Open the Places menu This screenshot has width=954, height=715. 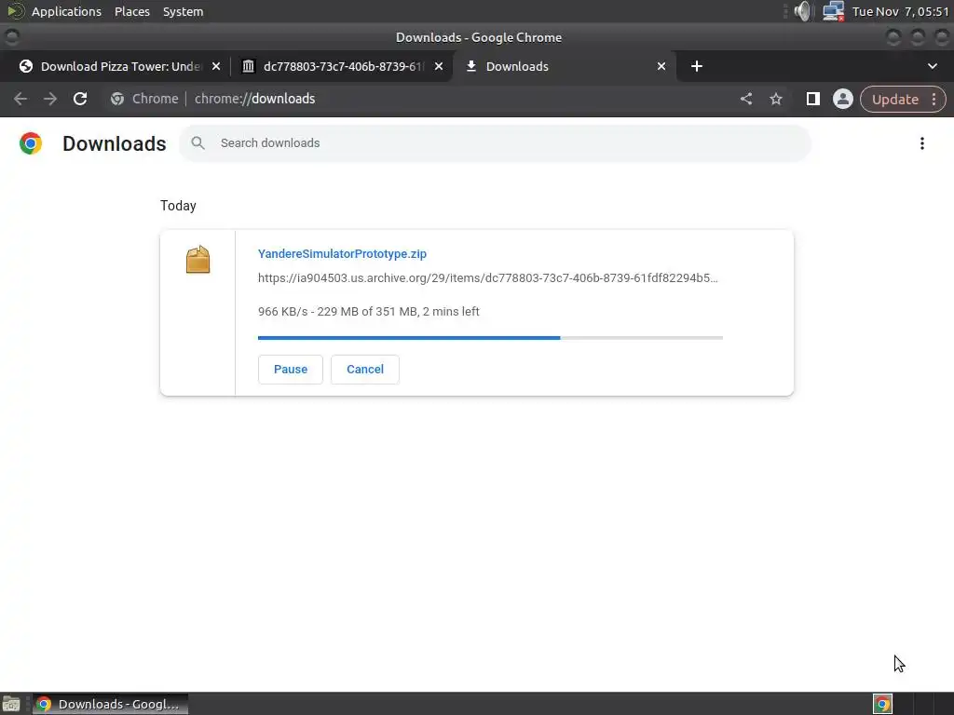[132, 11]
